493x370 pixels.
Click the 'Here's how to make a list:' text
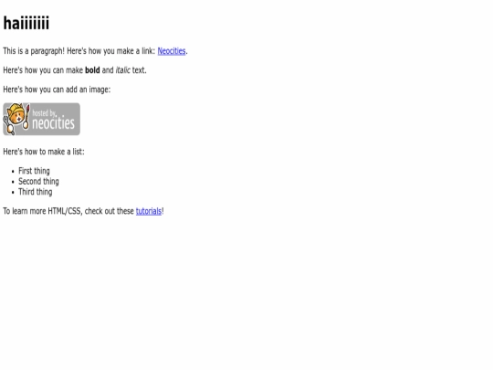pyautogui.click(x=44, y=152)
